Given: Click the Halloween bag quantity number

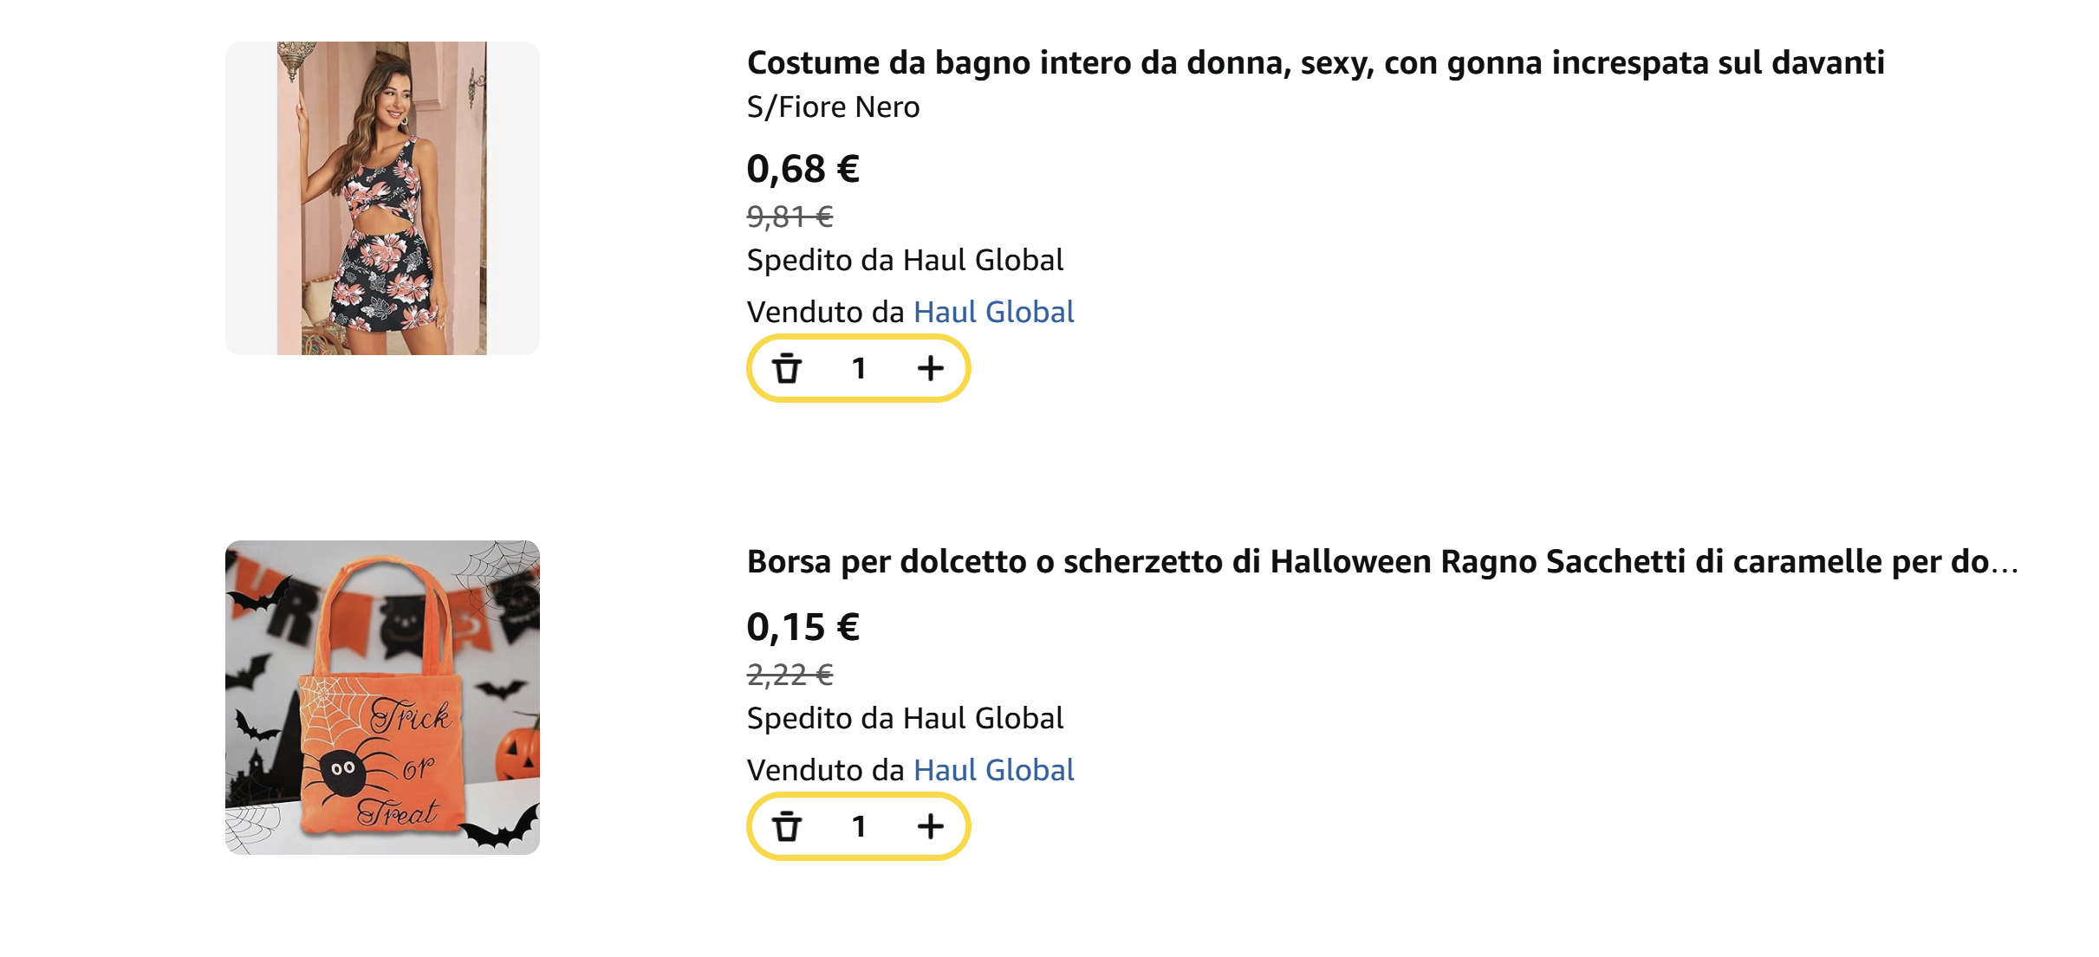Looking at the screenshot, I should tap(859, 827).
